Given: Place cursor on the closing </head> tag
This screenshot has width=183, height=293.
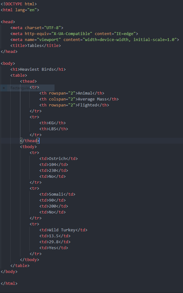Looking at the screenshot, I should (9, 52).
